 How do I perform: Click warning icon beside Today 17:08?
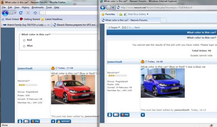(x=53, y=68)
